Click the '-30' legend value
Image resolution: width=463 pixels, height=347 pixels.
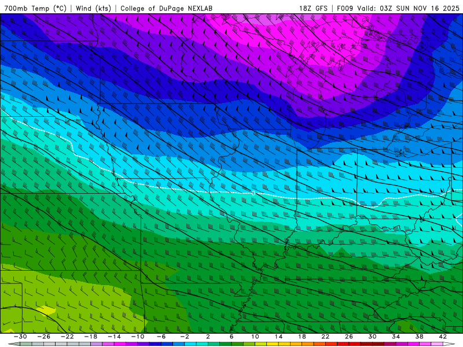(20, 337)
